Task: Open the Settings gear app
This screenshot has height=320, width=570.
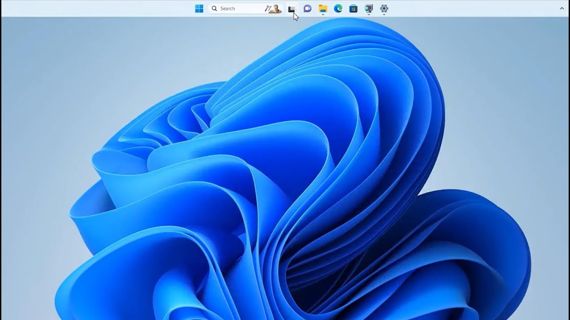Action: 384,8
